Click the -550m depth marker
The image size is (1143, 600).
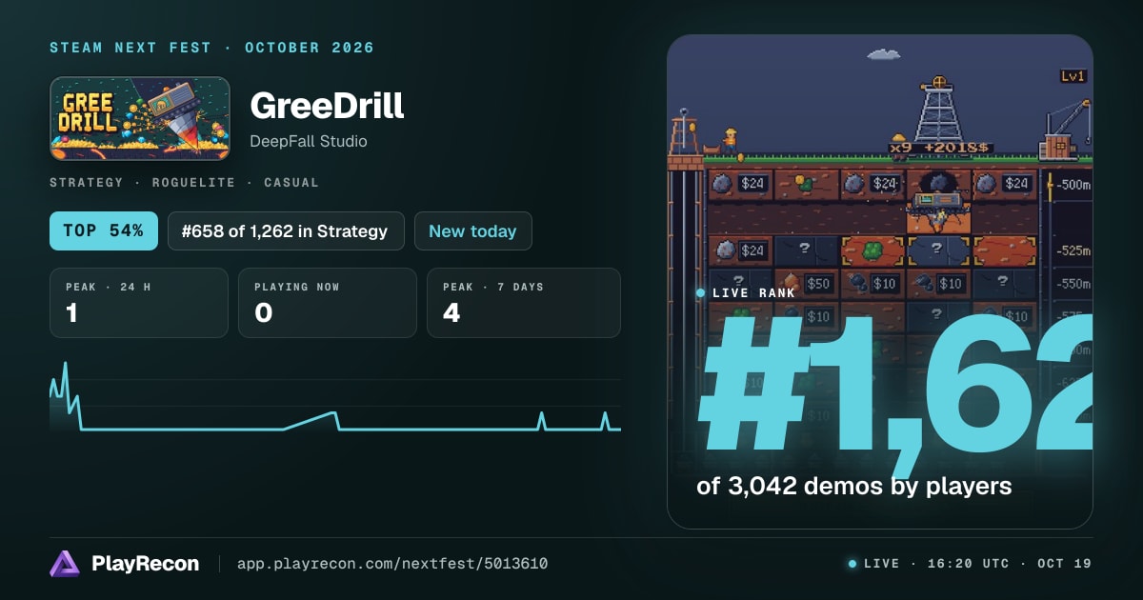1073,284
